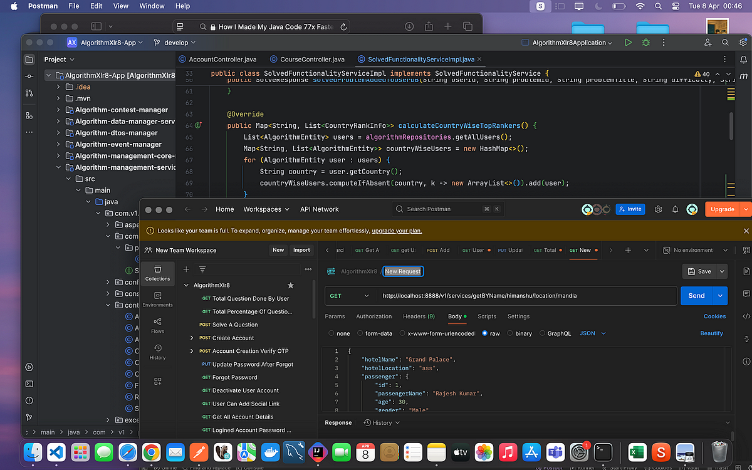Image resolution: width=752 pixels, height=470 pixels.
Task: Star the AlgorithmXlr8 collection
Action: pos(290,285)
